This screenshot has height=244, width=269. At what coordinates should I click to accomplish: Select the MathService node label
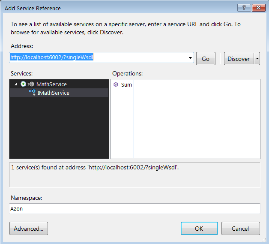pos(51,84)
